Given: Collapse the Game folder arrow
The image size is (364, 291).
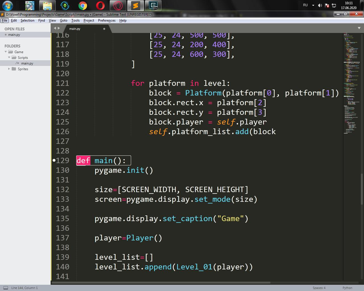Looking at the screenshot, I should [x=6, y=52].
